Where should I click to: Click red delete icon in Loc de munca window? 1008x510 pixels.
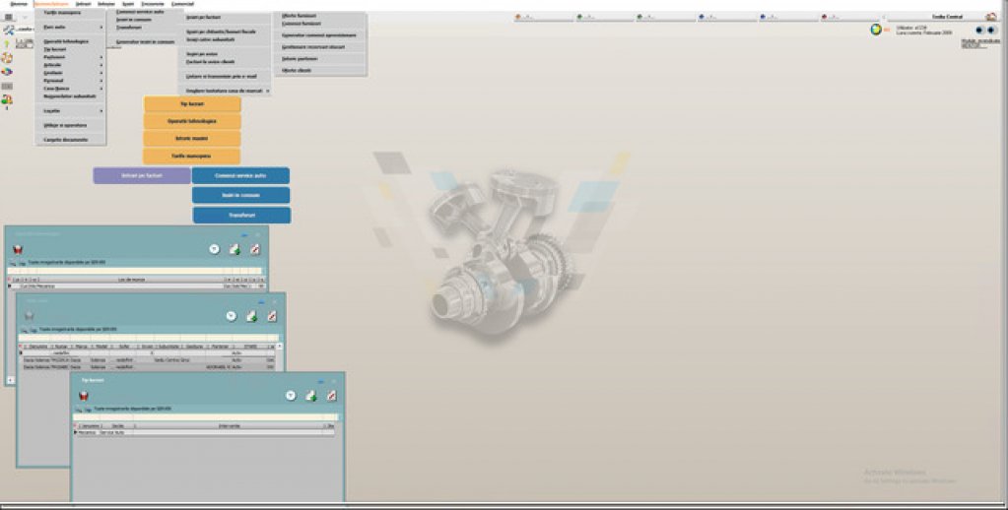(x=18, y=250)
